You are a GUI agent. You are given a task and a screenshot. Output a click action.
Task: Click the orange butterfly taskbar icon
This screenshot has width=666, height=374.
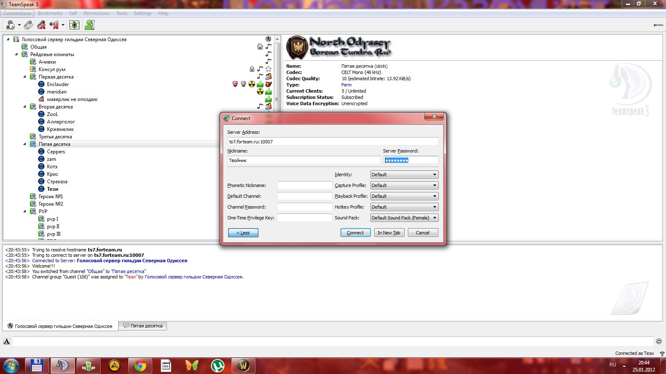point(191,366)
